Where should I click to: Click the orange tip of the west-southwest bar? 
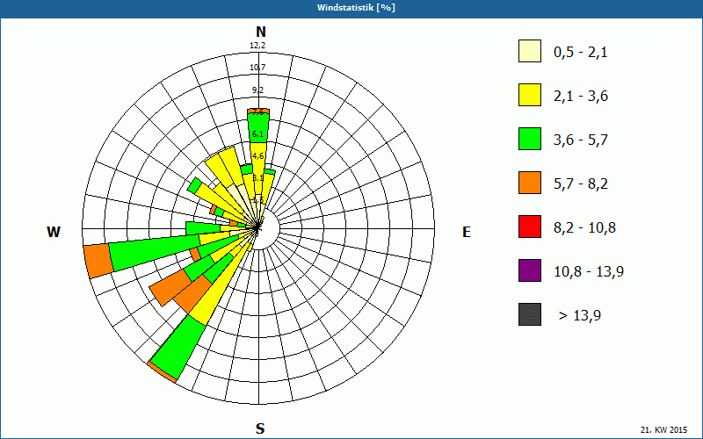[x=98, y=261]
